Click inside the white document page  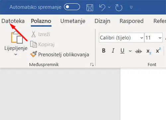143,94
